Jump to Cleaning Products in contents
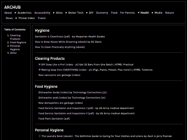Screen dimensions: 187x140 pyautogui.click(x=15, y=37)
